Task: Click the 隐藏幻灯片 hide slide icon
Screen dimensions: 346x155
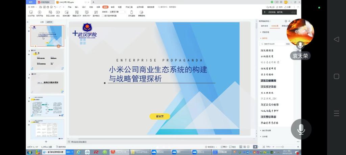Action: tap(77, 13)
